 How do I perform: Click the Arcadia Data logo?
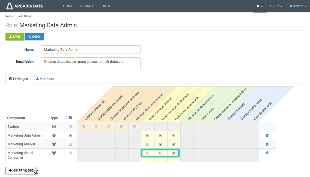click(25, 6)
